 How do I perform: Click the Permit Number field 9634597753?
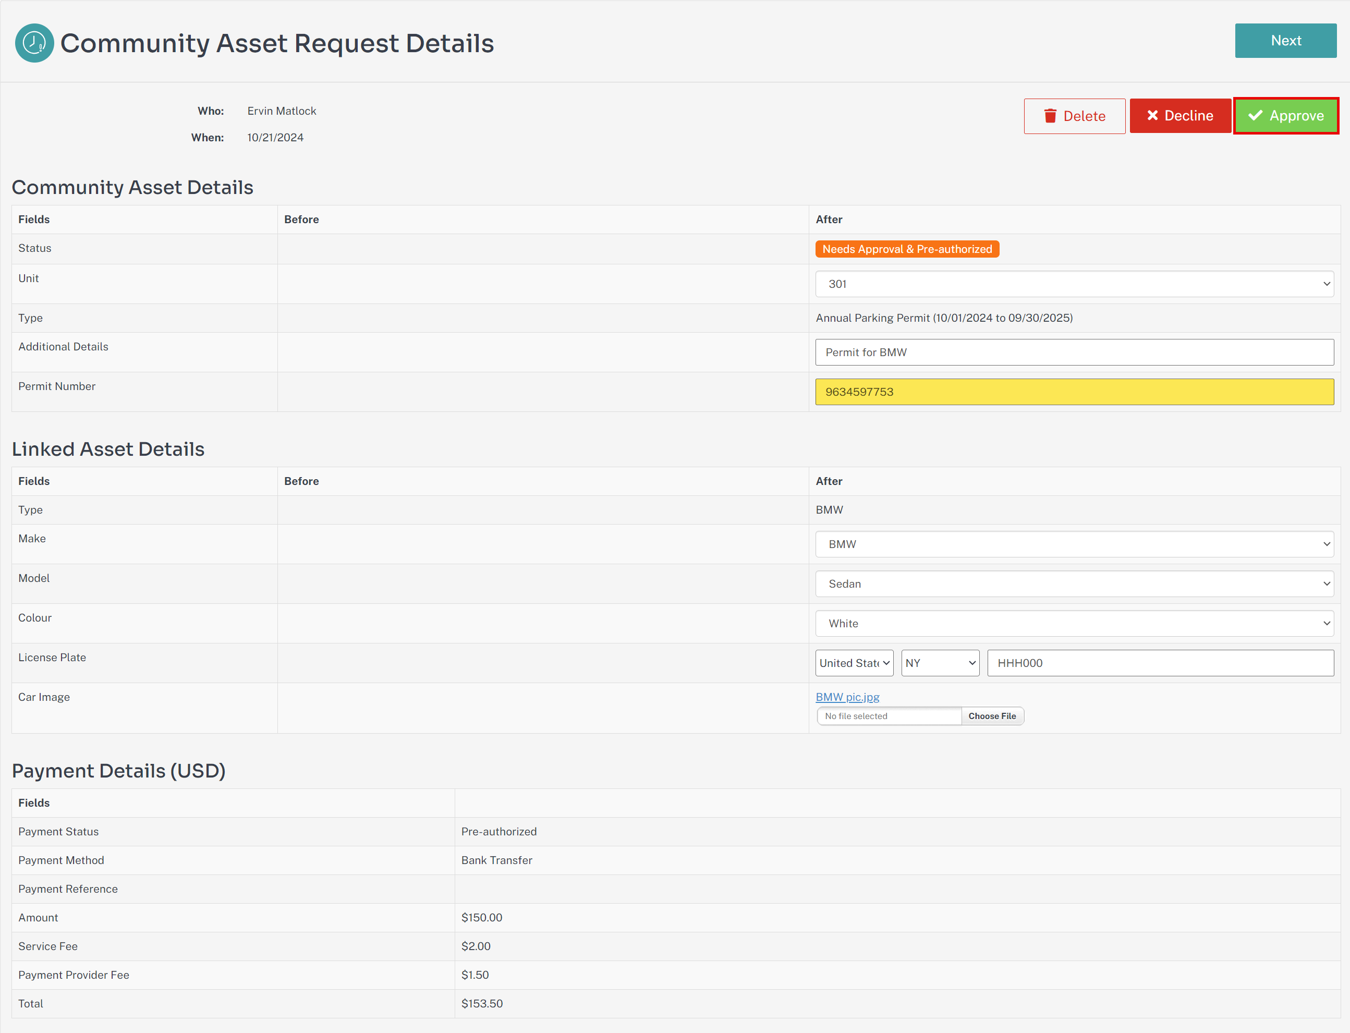pos(1075,392)
